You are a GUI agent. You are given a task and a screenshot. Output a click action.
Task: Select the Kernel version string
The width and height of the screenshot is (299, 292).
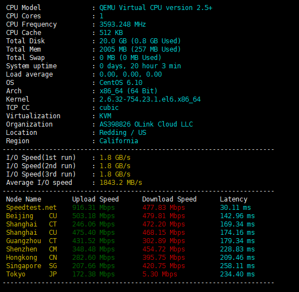150,99
